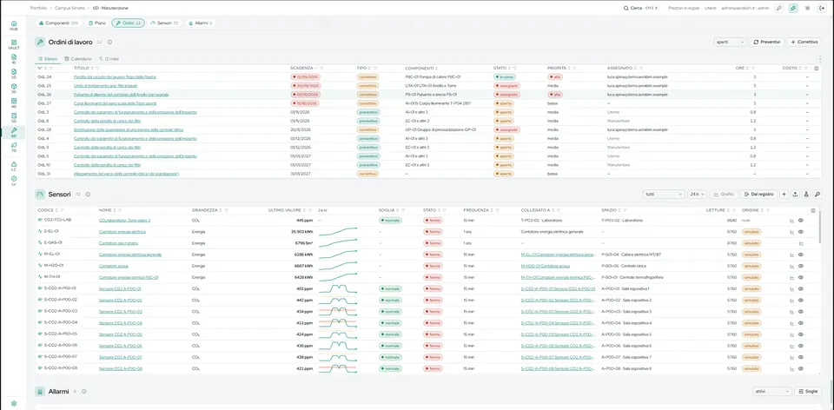Open column settings icon of orders table
This screenshot has height=410, width=834.
point(817,68)
